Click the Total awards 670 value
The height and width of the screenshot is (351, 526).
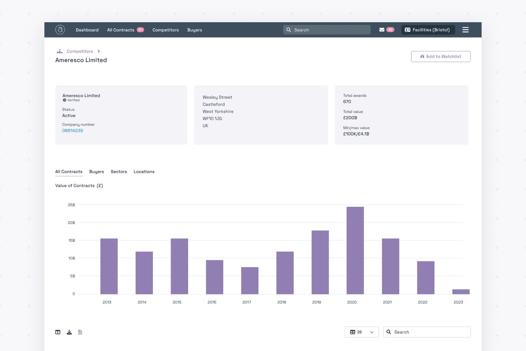[347, 102]
